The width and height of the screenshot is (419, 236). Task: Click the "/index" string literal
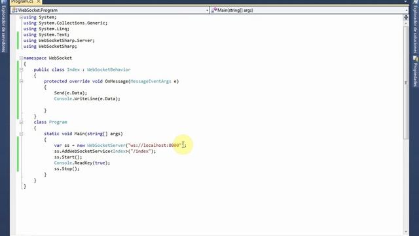pyautogui.click(x=141, y=151)
